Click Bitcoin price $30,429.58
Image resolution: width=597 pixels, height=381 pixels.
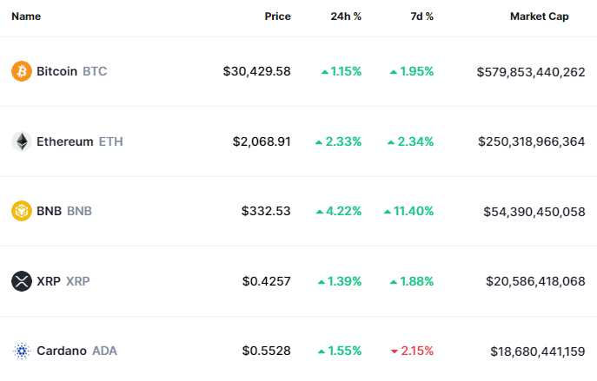(x=256, y=71)
